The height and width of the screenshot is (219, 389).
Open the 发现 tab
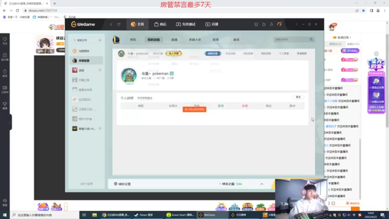[215, 39]
